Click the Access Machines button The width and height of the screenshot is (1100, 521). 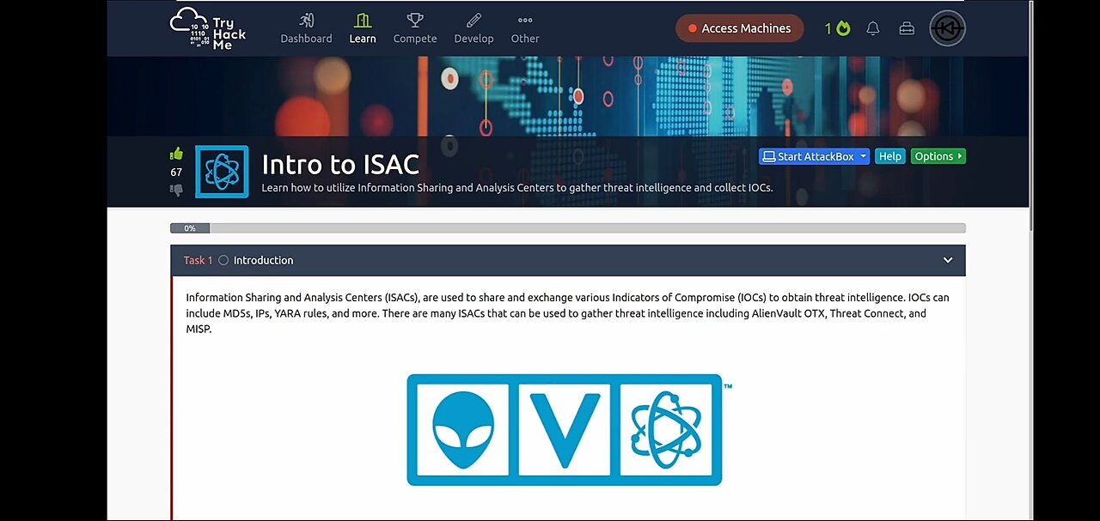[740, 28]
